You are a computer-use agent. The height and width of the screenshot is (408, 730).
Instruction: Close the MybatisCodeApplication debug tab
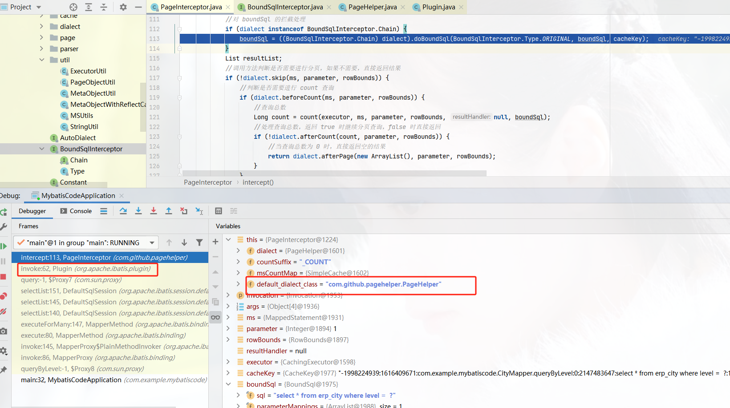pyautogui.click(x=122, y=196)
